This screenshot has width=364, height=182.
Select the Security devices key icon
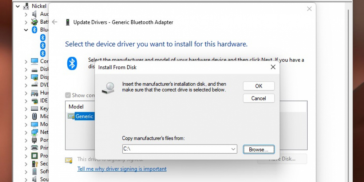point(34,164)
